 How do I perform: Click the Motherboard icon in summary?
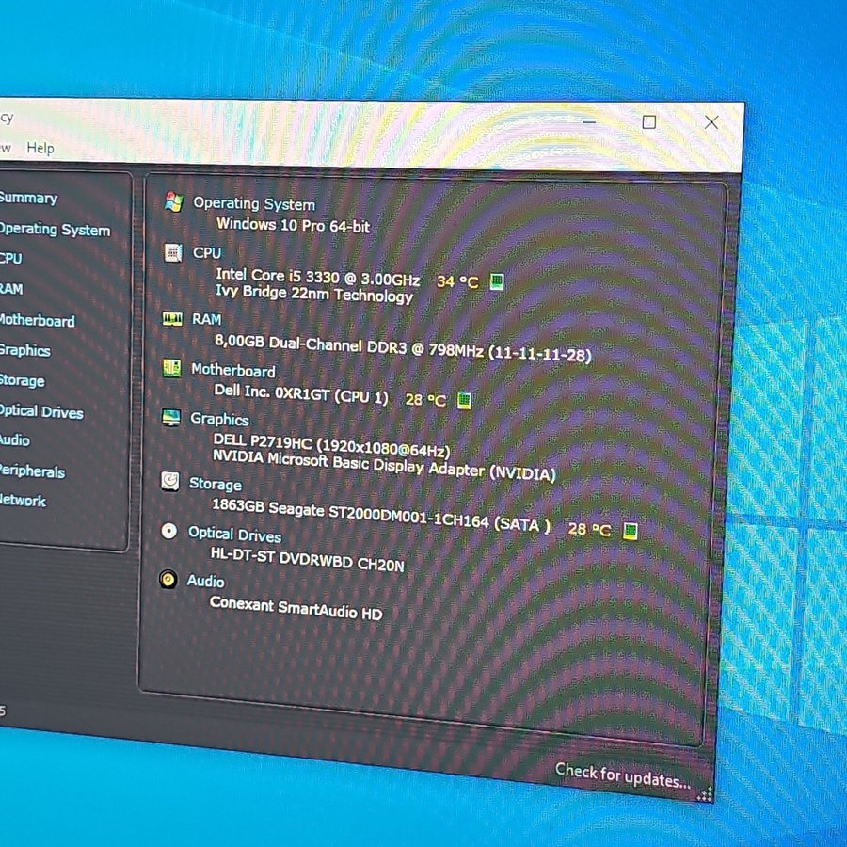click(172, 368)
